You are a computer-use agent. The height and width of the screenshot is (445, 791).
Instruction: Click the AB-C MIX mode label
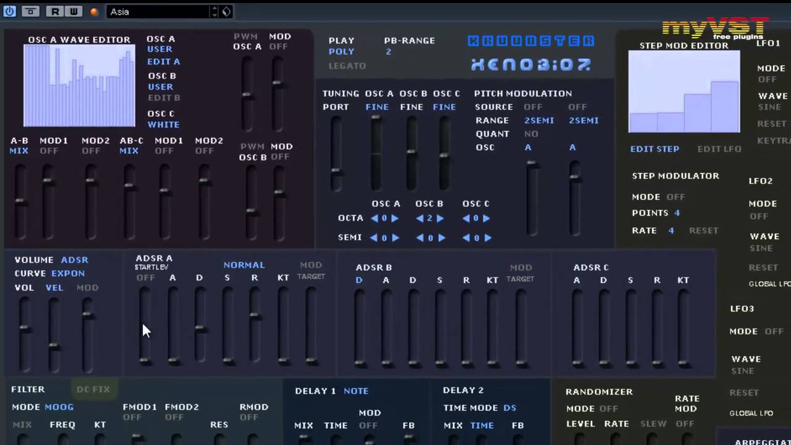(129, 151)
